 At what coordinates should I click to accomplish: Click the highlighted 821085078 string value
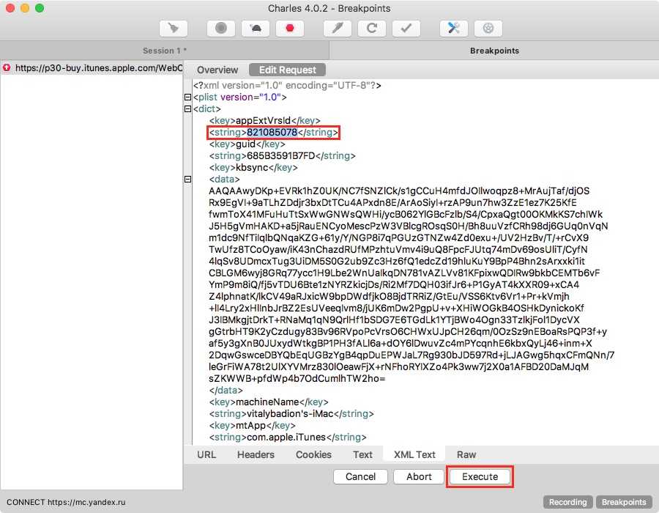pyautogui.click(x=272, y=133)
